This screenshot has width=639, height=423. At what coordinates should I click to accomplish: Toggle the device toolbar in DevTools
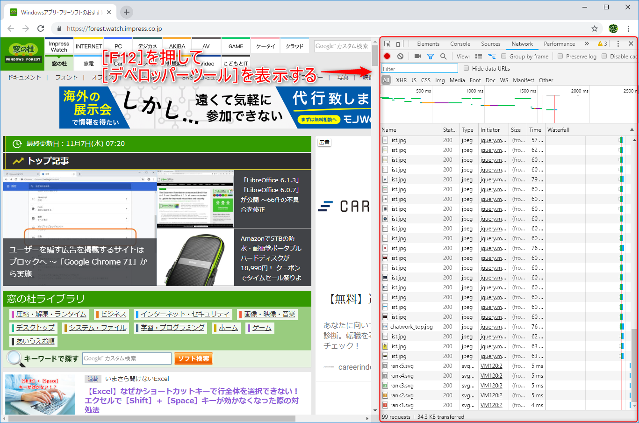pos(400,43)
